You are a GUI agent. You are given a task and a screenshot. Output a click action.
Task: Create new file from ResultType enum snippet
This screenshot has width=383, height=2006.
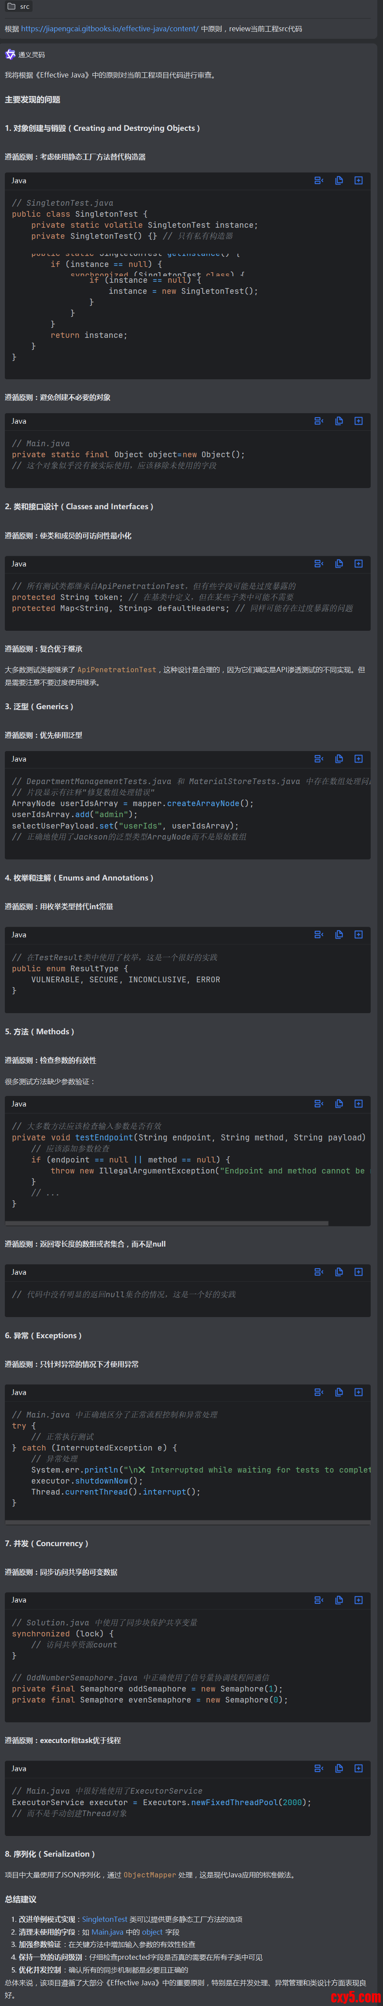pyautogui.click(x=358, y=934)
